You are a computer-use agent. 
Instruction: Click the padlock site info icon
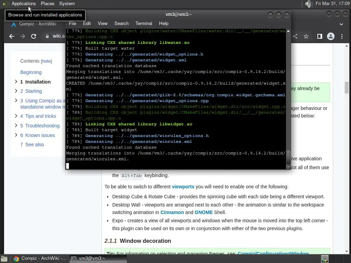tap(47, 36)
